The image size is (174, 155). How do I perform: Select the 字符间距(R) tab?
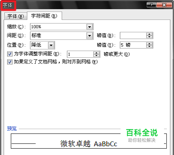pyautogui.click(x=44, y=16)
